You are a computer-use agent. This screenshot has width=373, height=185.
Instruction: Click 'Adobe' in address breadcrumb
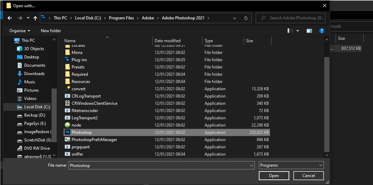[148, 18]
